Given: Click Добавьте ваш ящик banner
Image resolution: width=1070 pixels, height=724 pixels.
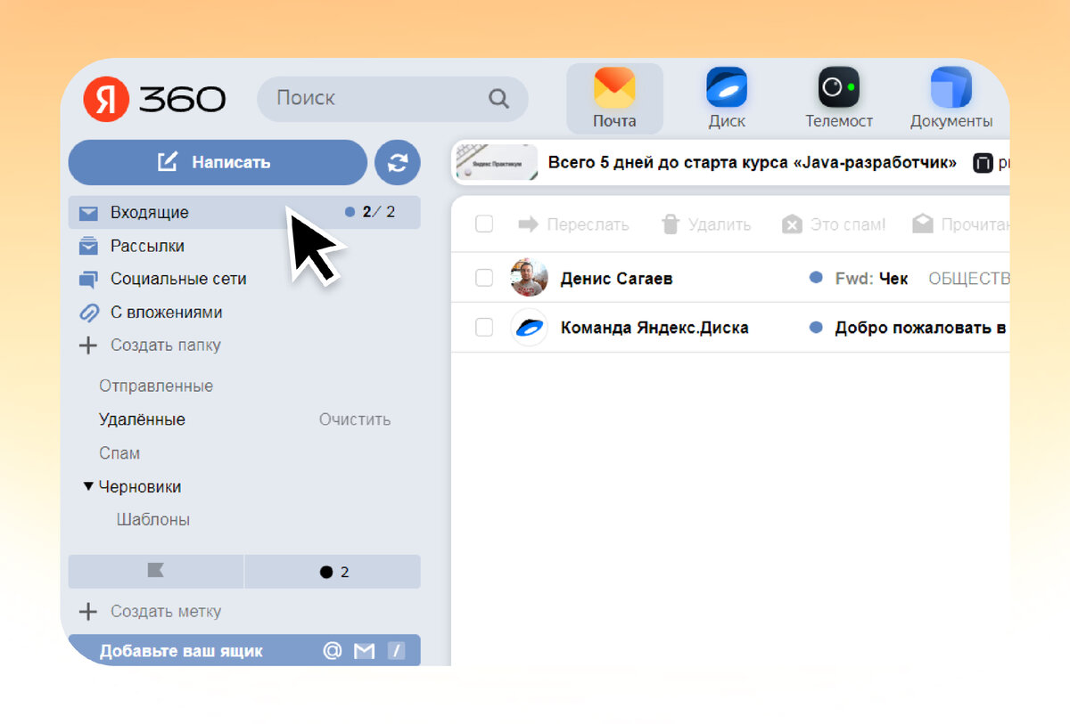Looking at the screenshot, I should (244, 650).
